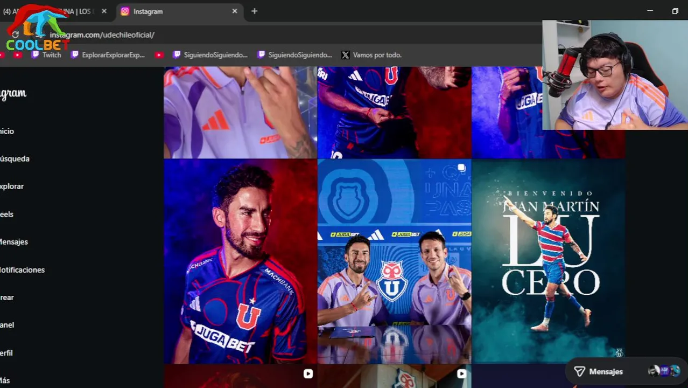Open the SiguiendoSiguiendo bookmark beside the X bookmark

coord(294,55)
